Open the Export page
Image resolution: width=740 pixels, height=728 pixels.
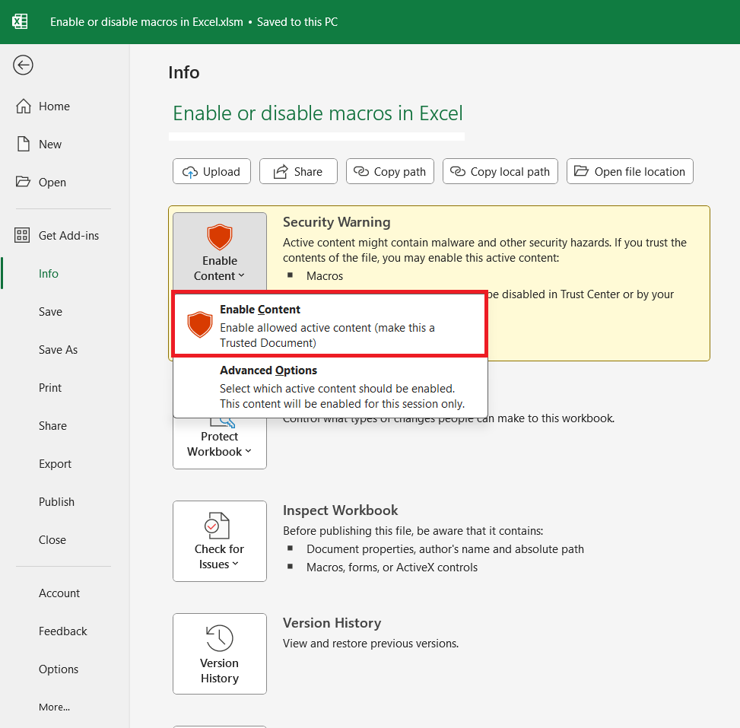point(55,463)
